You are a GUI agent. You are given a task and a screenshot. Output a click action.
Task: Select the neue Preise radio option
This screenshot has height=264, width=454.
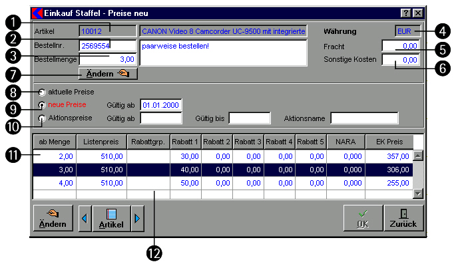43,105
